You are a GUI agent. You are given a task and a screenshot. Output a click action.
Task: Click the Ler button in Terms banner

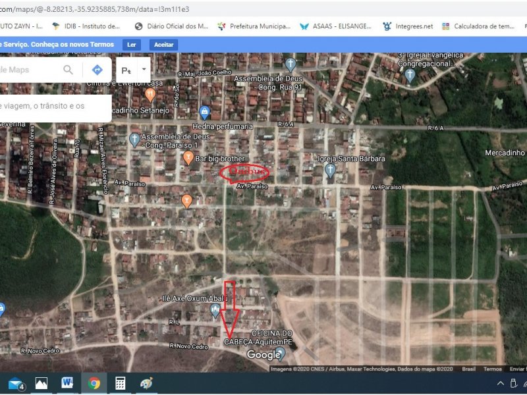[x=131, y=45]
